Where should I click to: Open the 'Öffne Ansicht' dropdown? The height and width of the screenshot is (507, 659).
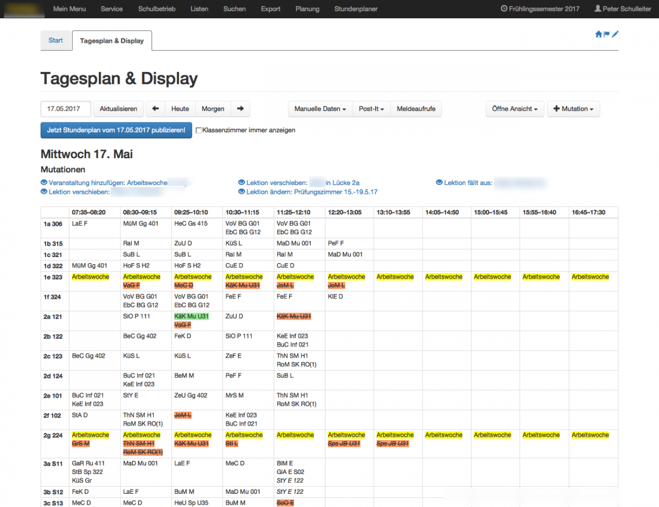(515, 109)
